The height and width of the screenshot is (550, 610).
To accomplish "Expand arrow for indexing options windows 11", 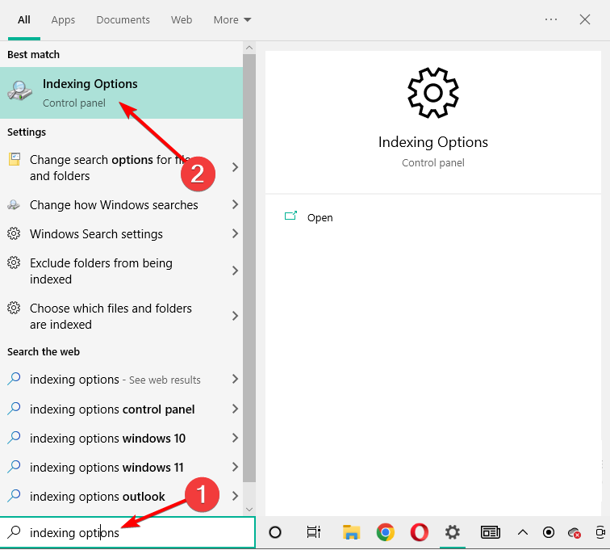I will [235, 467].
